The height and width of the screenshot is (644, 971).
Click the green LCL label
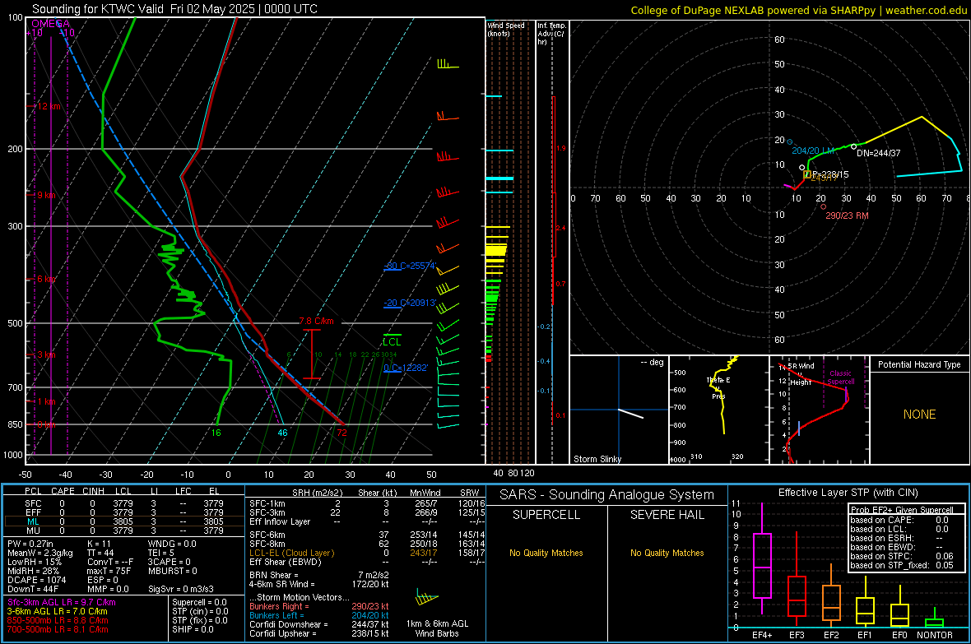click(x=392, y=342)
